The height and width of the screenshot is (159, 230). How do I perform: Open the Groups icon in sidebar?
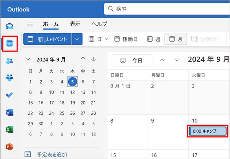(x=10, y=78)
